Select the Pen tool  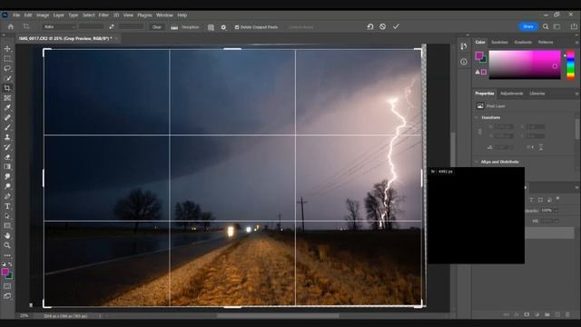7,196
